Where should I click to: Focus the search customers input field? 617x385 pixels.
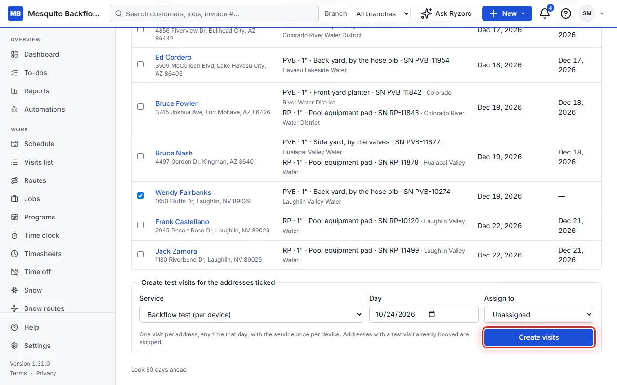click(214, 13)
